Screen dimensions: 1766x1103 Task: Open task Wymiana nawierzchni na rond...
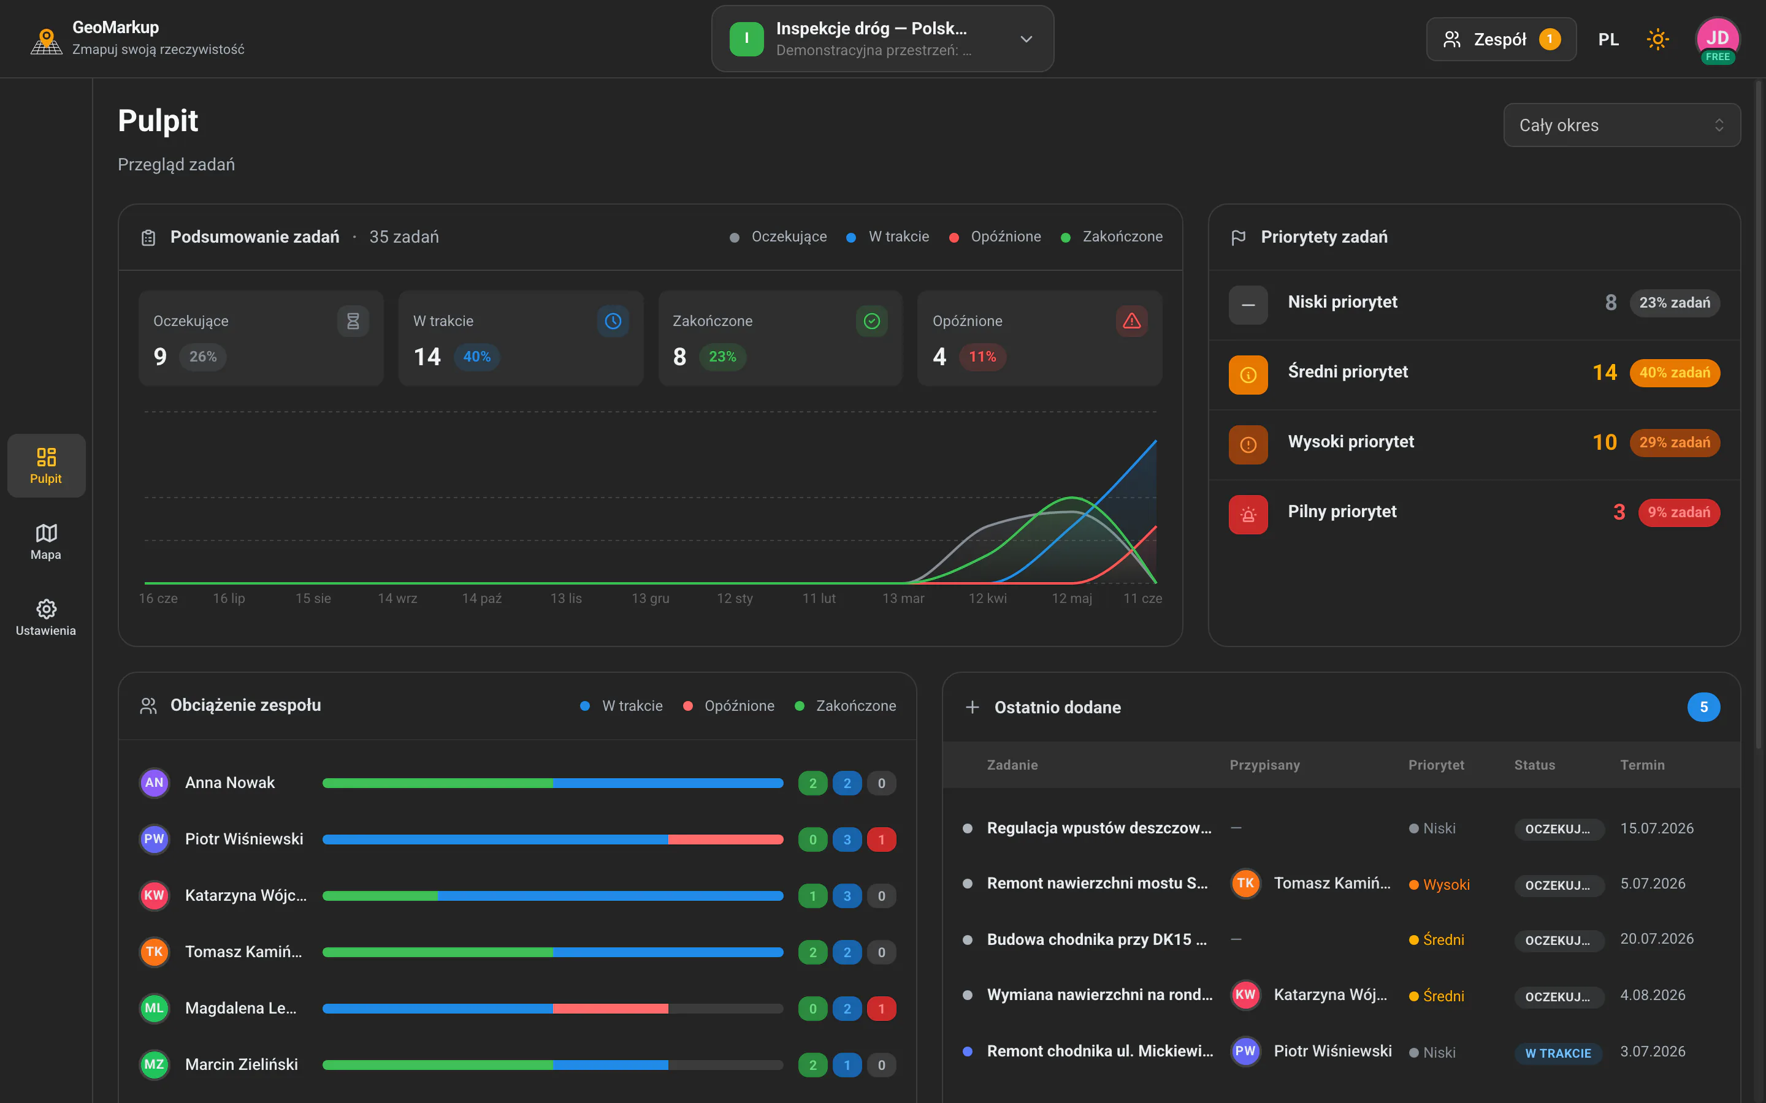tap(1099, 995)
